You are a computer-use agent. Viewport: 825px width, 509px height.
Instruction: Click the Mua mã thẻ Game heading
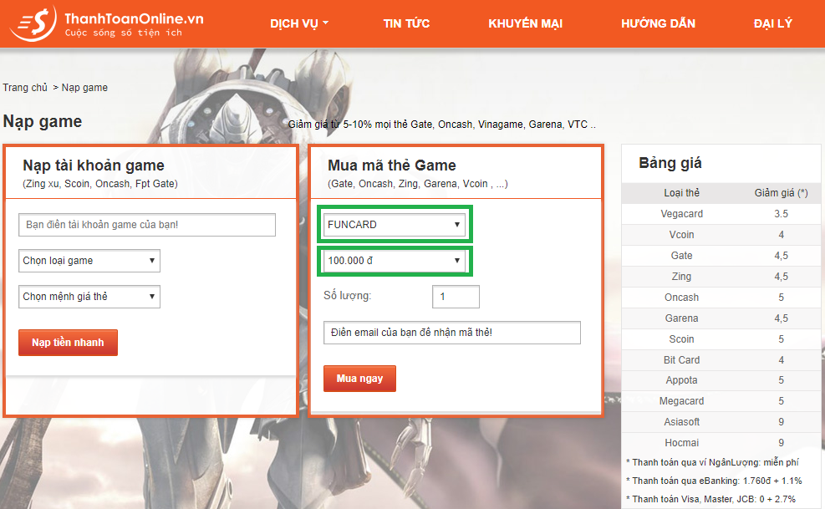coord(391,165)
